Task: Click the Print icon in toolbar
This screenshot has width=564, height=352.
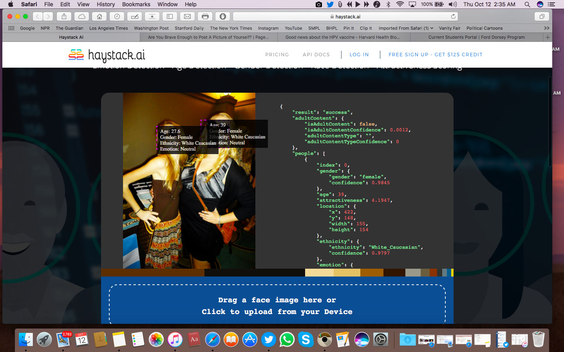Action: pyautogui.click(x=205, y=16)
